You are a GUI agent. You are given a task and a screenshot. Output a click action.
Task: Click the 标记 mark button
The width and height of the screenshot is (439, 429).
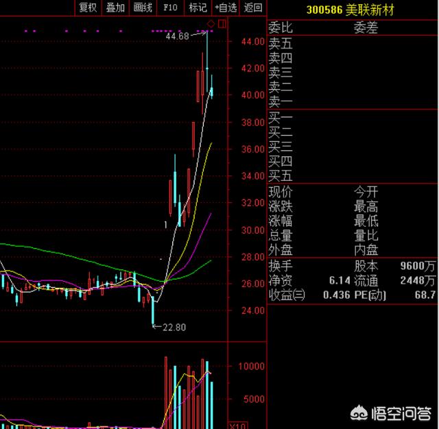pos(198,8)
